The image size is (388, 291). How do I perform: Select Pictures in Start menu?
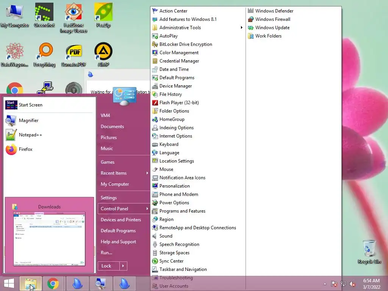[109, 137]
